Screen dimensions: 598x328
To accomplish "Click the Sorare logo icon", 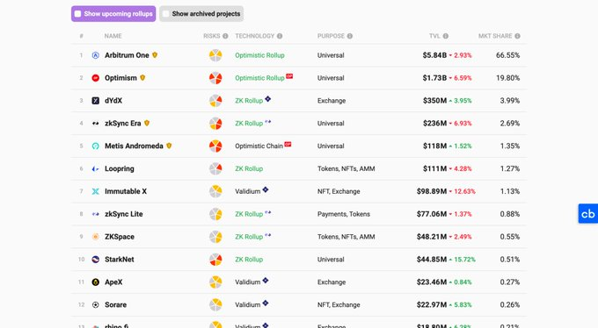I will tap(96, 305).
